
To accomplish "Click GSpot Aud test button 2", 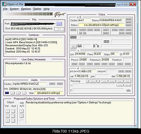I will point(13,116).
